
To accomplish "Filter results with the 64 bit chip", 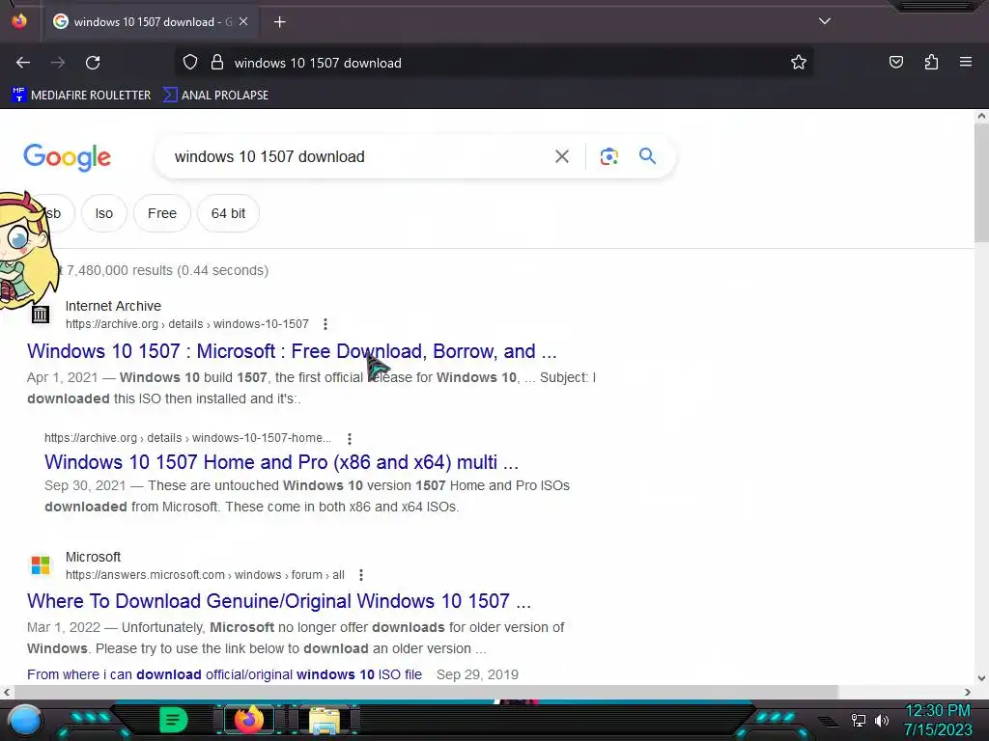I will coord(228,213).
